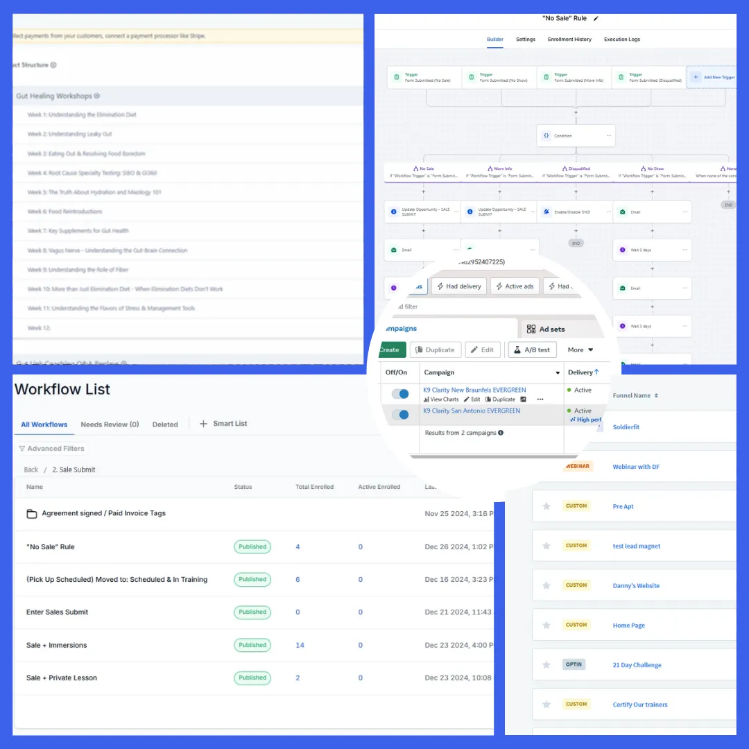Switch to the Execution Logs tab
The image size is (749, 749).
(x=622, y=39)
